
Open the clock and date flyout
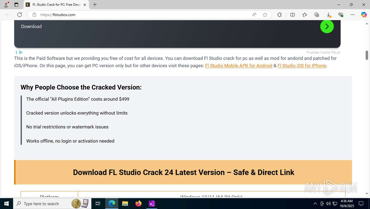346,204
